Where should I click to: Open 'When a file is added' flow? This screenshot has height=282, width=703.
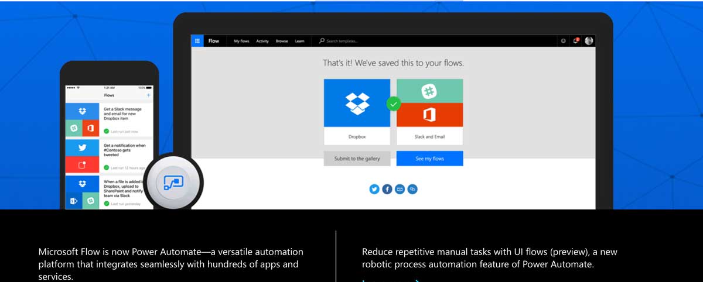coord(125,190)
